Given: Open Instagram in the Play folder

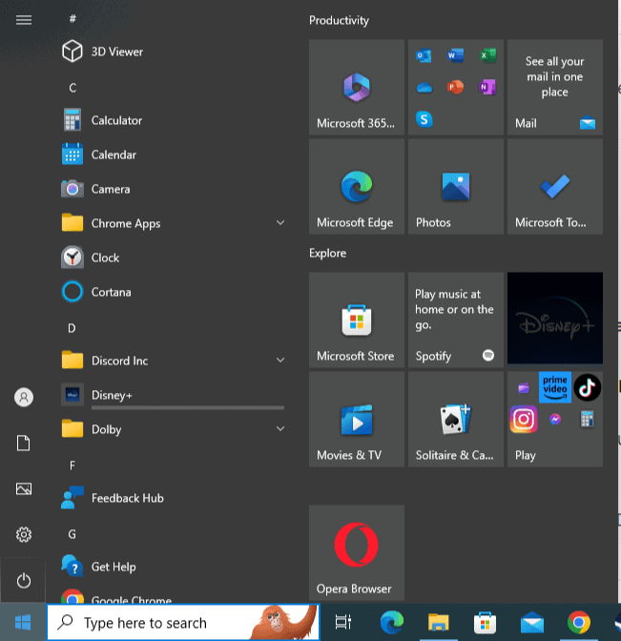Looking at the screenshot, I should click(x=524, y=419).
